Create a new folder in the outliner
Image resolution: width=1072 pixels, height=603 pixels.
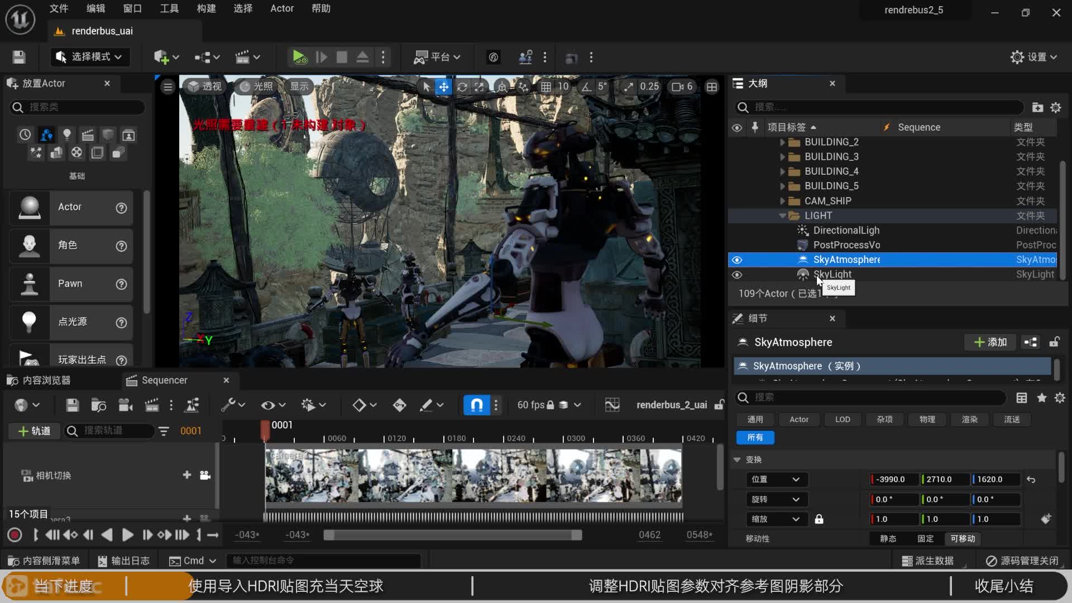click(1037, 107)
